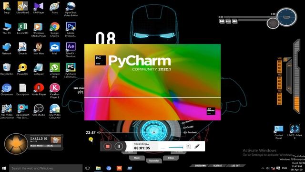Open the Kanto Player shortcut

coord(39,90)
